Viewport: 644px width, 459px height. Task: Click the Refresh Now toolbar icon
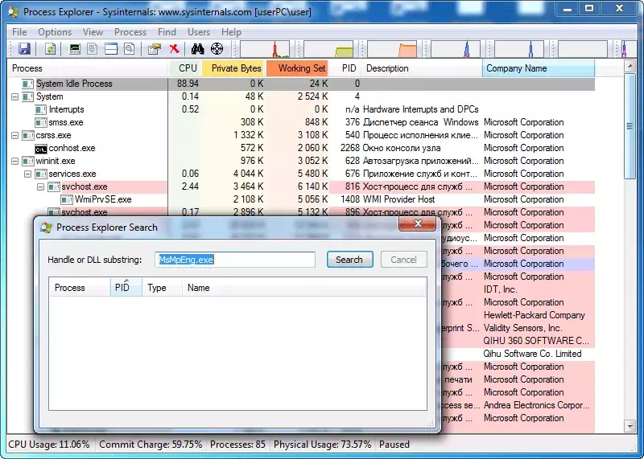pos(50,49)
